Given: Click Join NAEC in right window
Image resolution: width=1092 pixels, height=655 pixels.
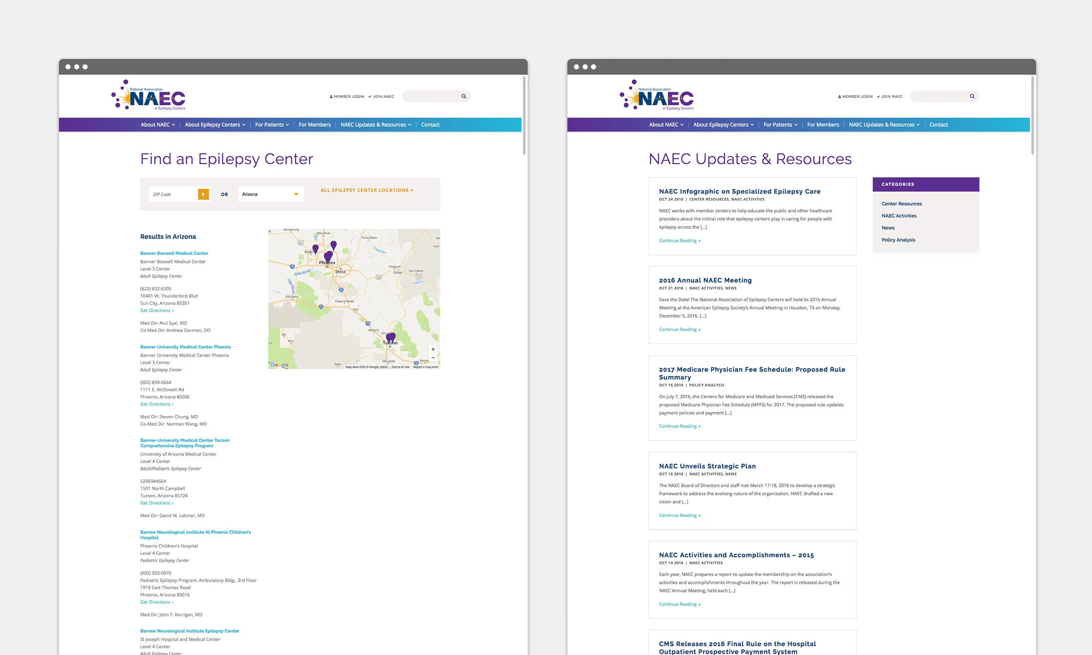Looking at the screenshot, I should coord(889,96).
